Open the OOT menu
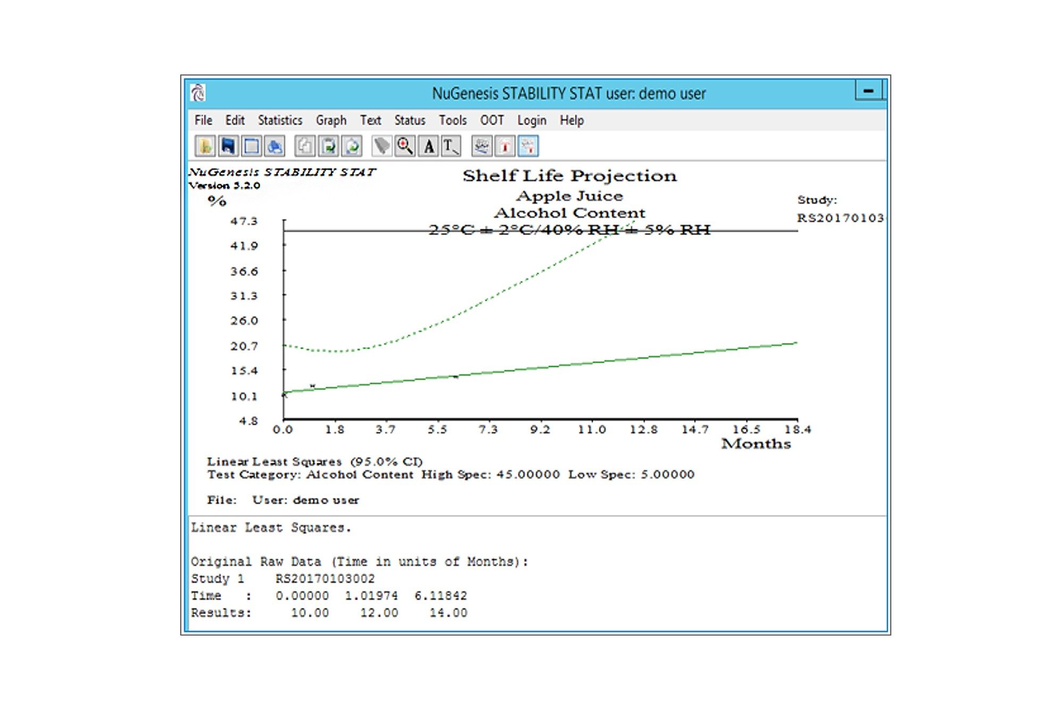Viewport: 1064px width, 709px height. pyautogui.click(x=492, y=120)
